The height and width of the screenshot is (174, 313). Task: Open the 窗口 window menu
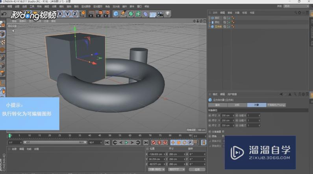click(x=139, y=6)
